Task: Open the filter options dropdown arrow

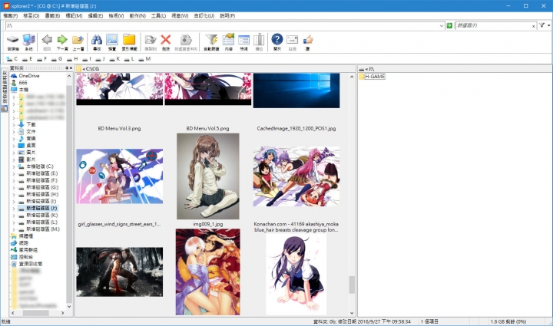Action: [548, 25]
